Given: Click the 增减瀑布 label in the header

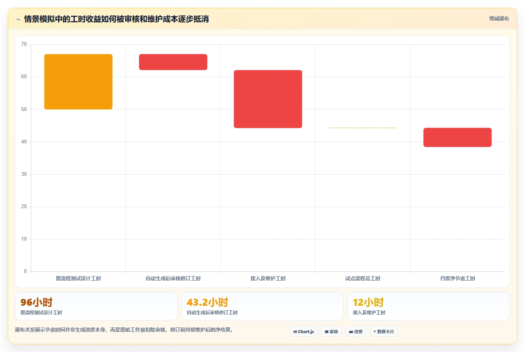Looking at the screenshot, I should (x=499, y=19).
